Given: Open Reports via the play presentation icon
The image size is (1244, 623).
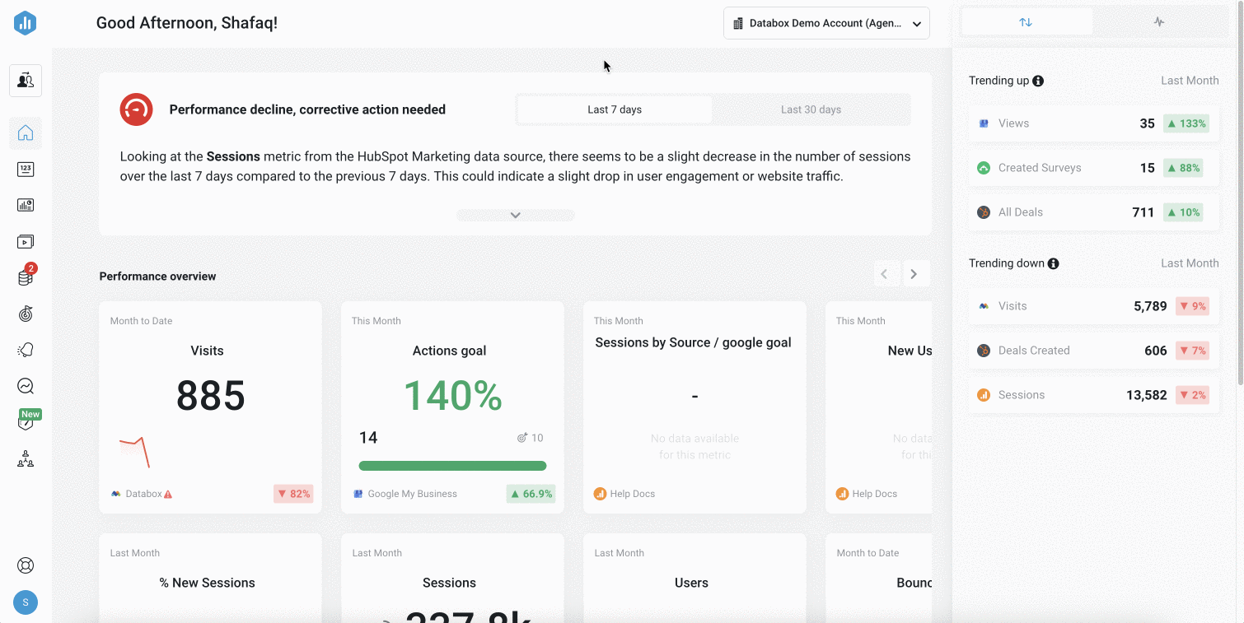Looking at the screenshot, I should point(26,242).
